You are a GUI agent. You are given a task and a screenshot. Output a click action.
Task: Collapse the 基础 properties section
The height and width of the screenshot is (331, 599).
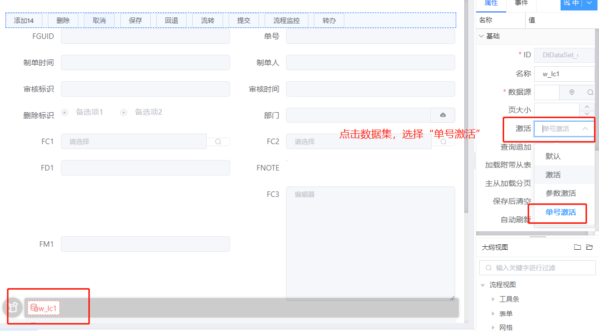[x=481, y=36]
